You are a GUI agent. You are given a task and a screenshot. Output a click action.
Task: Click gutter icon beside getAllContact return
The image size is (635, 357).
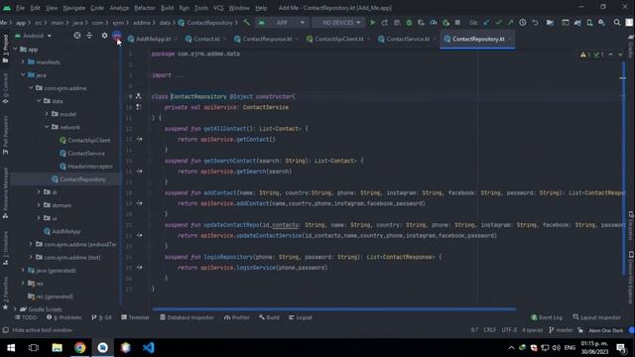click(x=139, y=139)
